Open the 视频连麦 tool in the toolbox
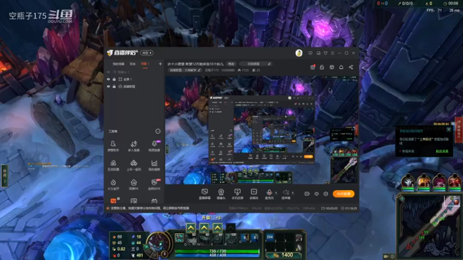 pos(154,146)
